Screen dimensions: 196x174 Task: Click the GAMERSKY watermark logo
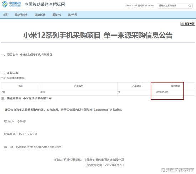point(177,170)
